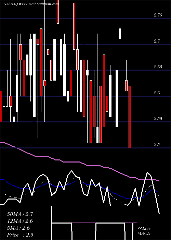This screenshot has width=171, height=240.
Task: Click the 2.65 price axis label
Action: [x=158, y=67]
